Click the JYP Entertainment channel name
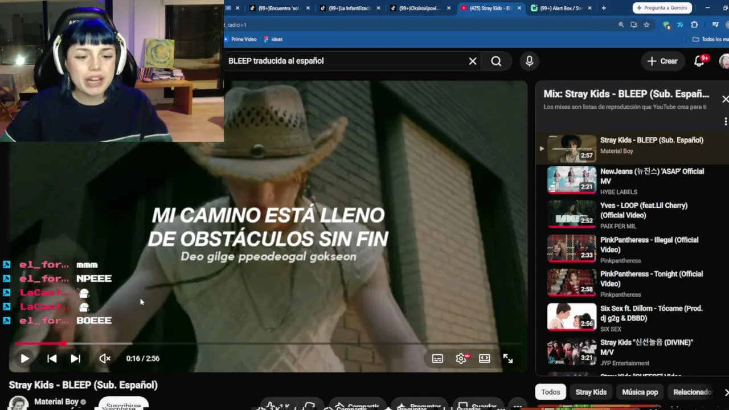The width and height of the screenshot is (729, 410). (x=625, y=363)
